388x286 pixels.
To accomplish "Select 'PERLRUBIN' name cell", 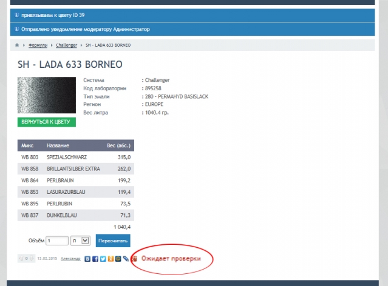I will 60,204.
